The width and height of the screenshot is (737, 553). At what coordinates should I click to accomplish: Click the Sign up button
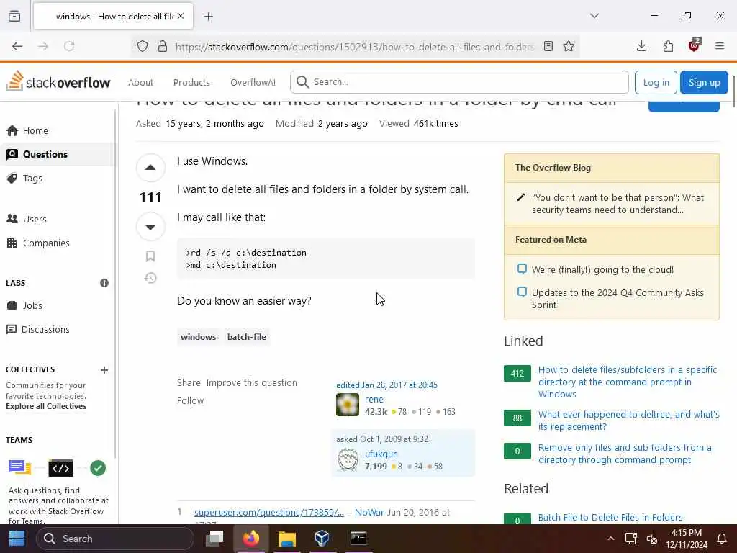(704, 82)
